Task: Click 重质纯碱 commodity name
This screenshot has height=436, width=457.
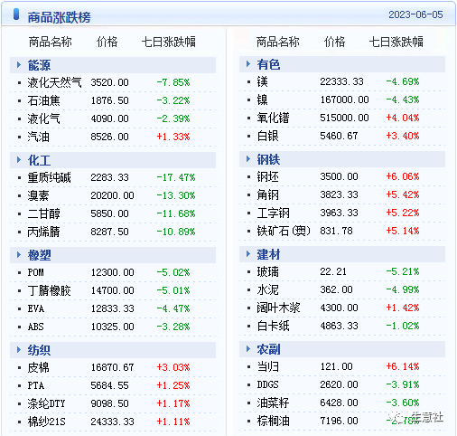Action: point(49,177)
